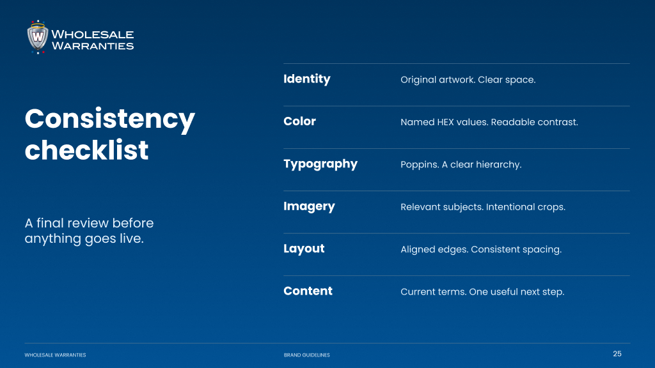Select the "Wholesale Warranties" logo wordmark
This screenshot has width=655, height=368.
[92, 40]
